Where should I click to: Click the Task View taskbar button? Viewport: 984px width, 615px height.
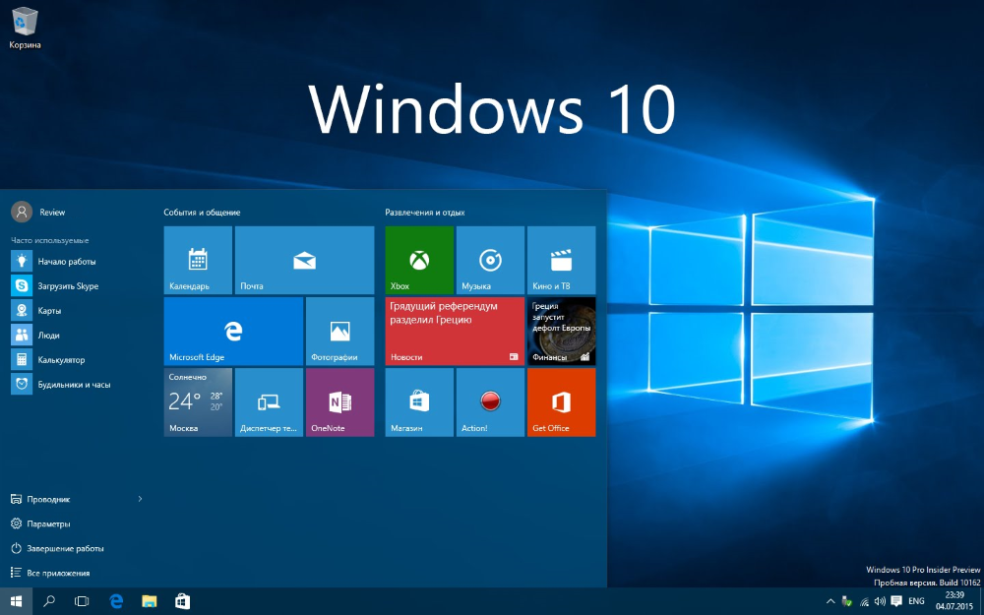[x=82, y=600]
